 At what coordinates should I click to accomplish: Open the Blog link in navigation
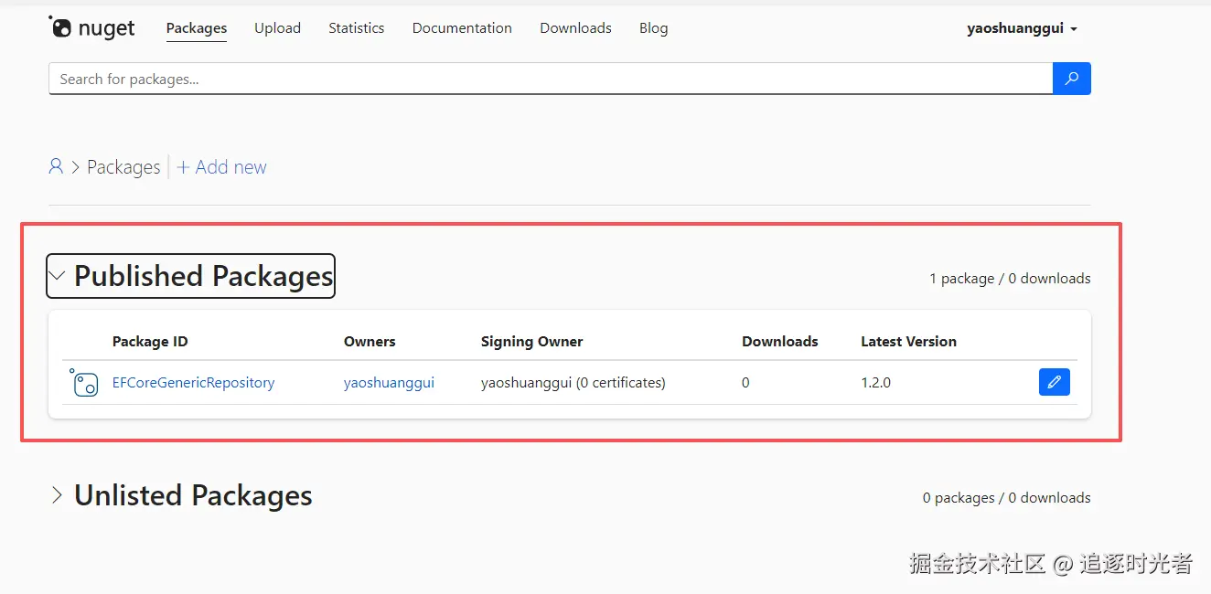(x=653, y=28)
